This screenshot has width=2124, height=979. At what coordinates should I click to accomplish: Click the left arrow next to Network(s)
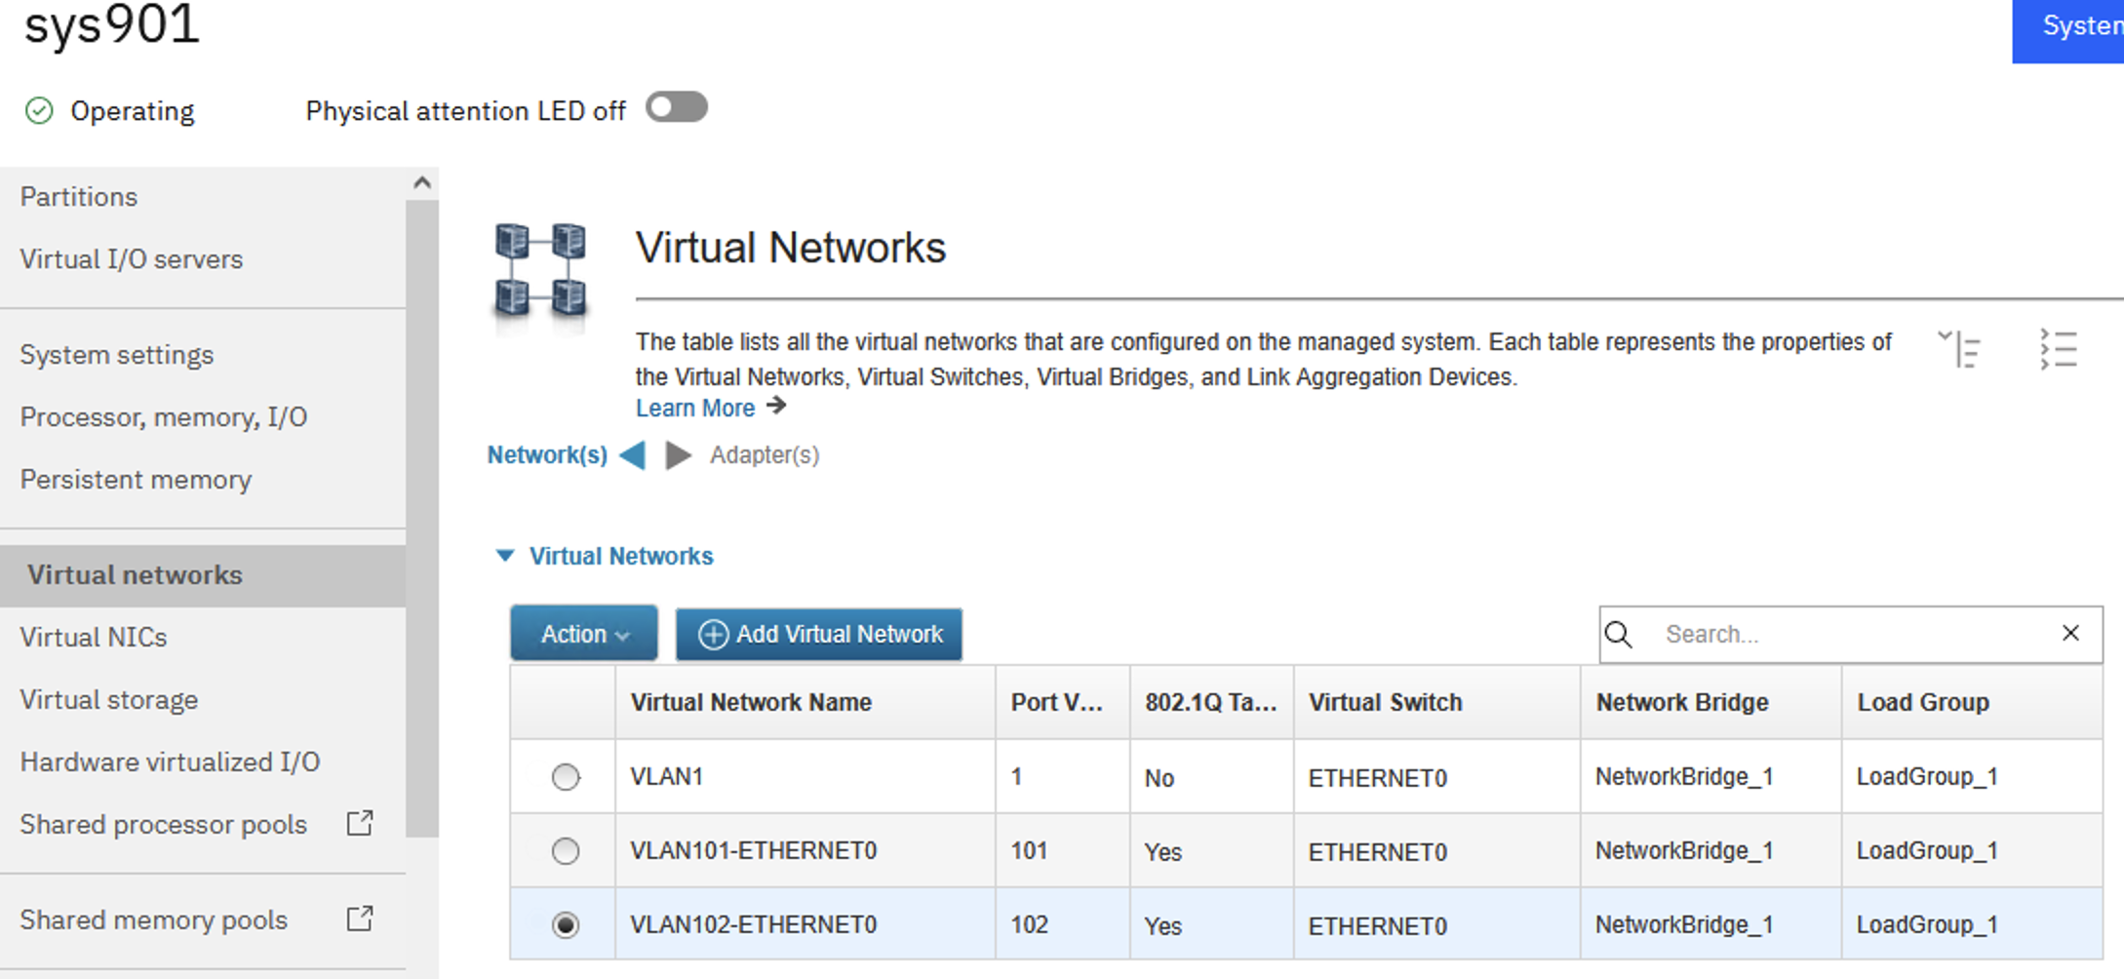tap(633, 455)
